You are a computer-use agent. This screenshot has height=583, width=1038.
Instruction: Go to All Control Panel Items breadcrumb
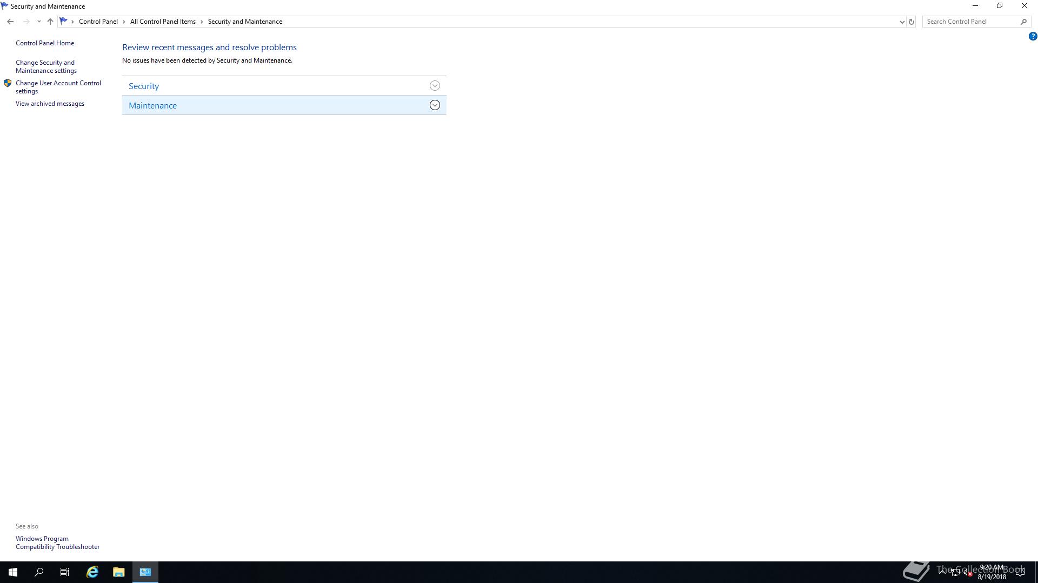163,22
